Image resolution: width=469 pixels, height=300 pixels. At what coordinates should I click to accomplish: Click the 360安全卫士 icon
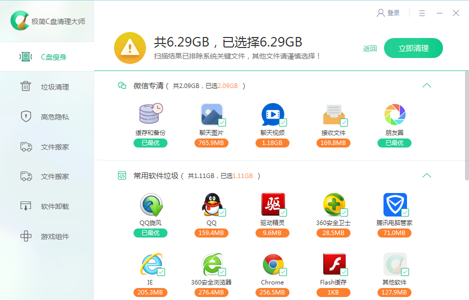(333, 204)
